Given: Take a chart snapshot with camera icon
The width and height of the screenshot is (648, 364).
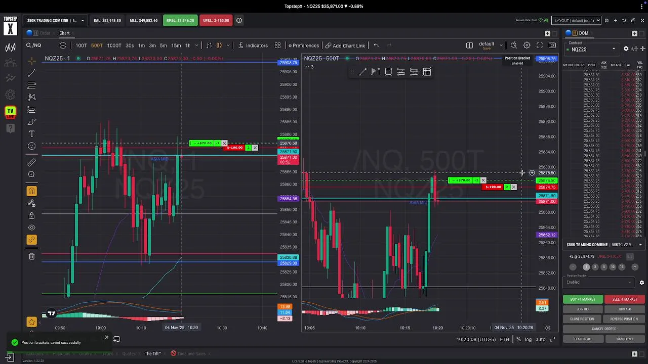Looking at the screenshot, I should [x=552, y=45].
